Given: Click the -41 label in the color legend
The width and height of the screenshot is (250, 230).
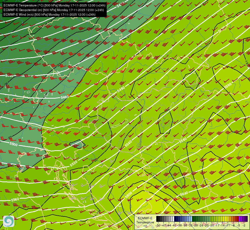Looking at the screenshot, I should pyautogui.click(x=174, y=225).
